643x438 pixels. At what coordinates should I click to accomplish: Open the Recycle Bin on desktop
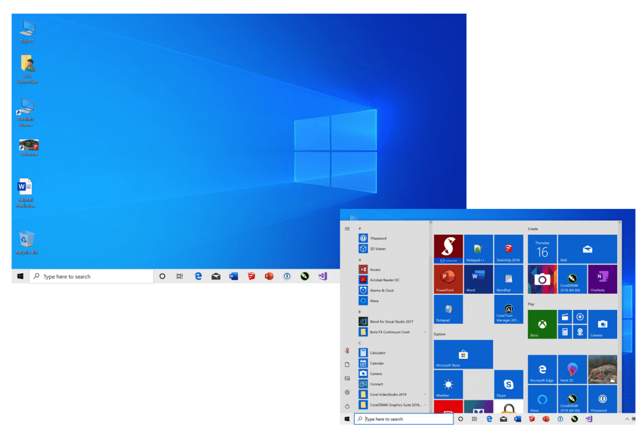[26, 243]
